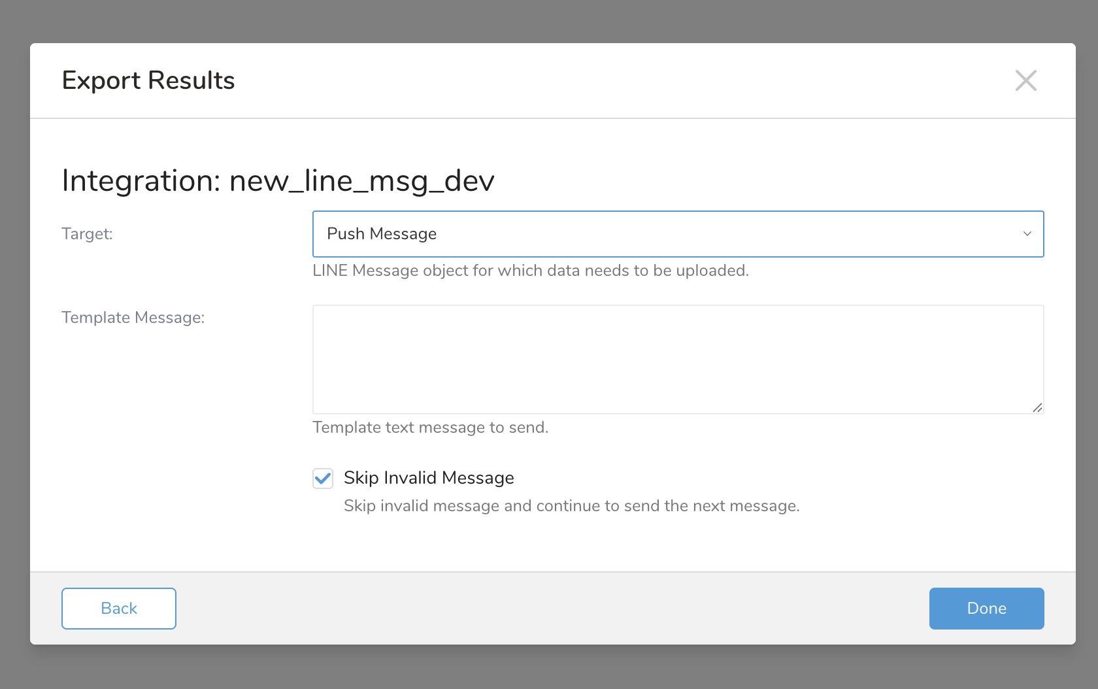This screenshot has width=1098, height=689.
Task: Close the Export Results dialog
Action: pyautogui.click(x=1025, y=80)
